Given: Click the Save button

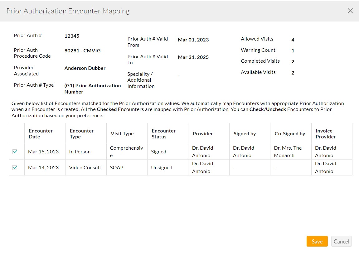Looking at the screenshot, I should [x=317, y=241].
